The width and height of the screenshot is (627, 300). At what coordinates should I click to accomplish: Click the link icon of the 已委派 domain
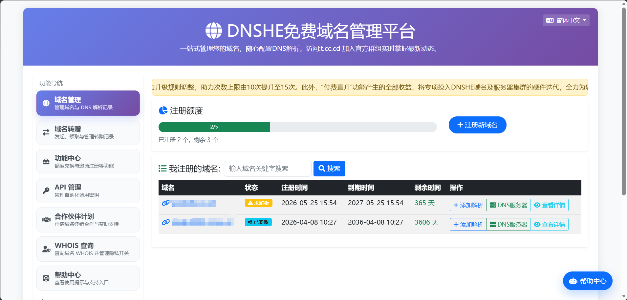pos(165,222)
